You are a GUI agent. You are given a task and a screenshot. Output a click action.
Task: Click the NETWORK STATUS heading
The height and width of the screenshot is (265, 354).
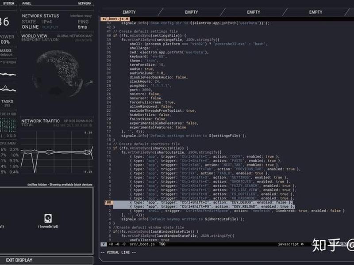coord(40,16)
